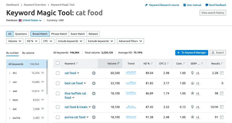This screenshot has height=123, width=232.
Task: Add 'blue buffalo cat food' via plus icon
Action: [x=94, y=93]
